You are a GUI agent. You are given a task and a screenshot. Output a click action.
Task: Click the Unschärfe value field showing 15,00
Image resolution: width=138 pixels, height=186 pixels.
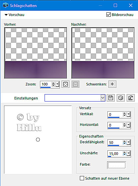tap(115, 154)
